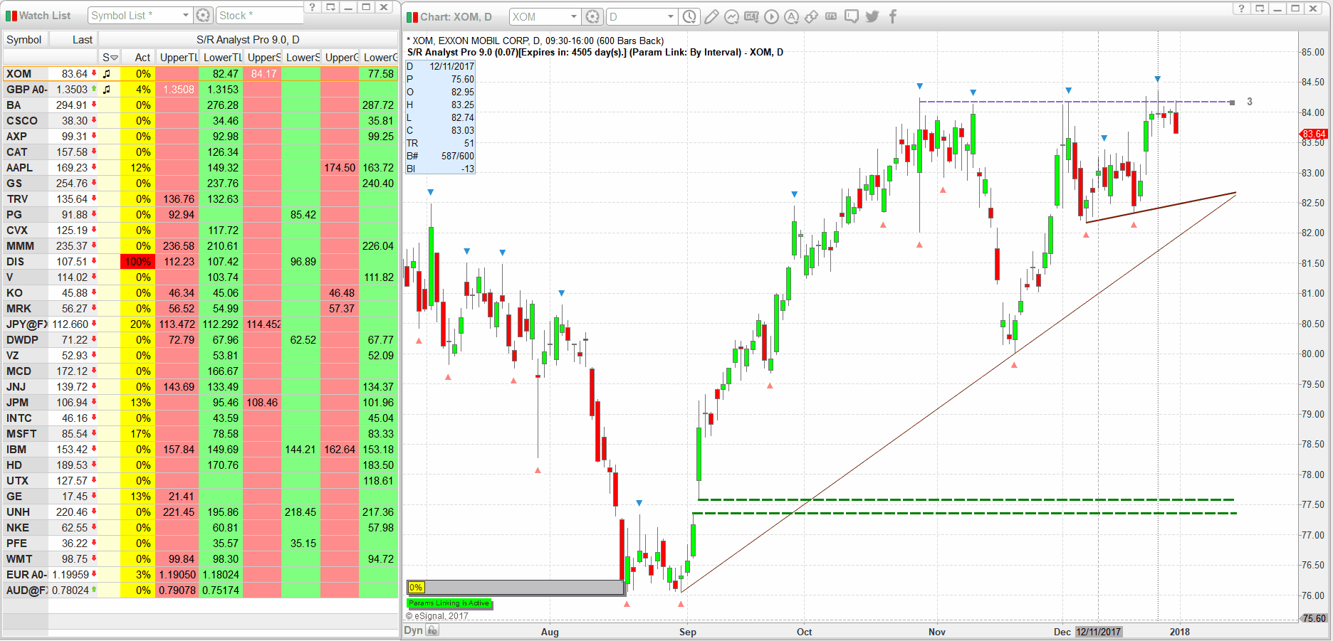The image size is (1333, 641).
Task: Sort by the Last column header
Action: coord(73,40)
